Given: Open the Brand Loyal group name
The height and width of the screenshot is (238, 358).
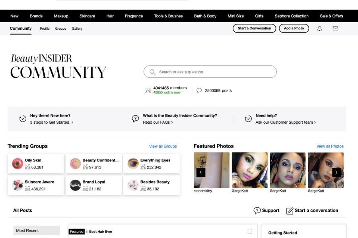Looking at the screenshot, I should (94, 182).
